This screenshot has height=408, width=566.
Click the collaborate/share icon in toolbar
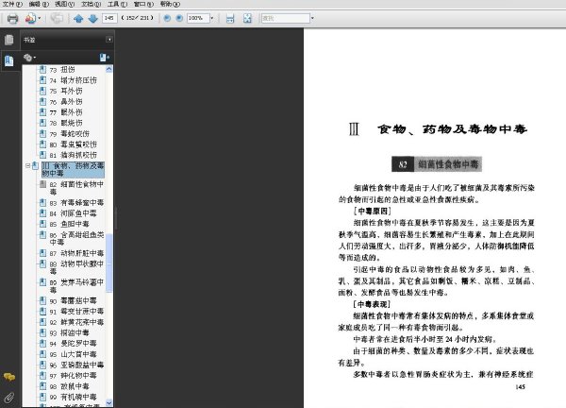(x=30, y=18)
